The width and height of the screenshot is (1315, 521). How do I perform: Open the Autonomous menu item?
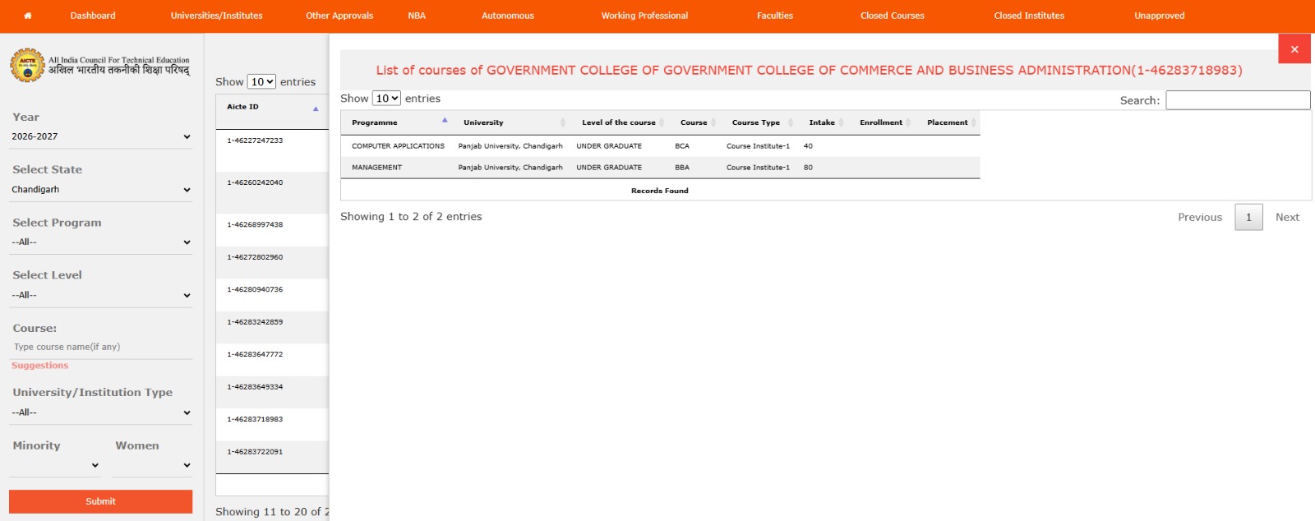[508, 16]
